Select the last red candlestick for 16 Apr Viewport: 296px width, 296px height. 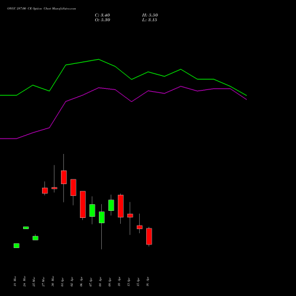[149, 236]
